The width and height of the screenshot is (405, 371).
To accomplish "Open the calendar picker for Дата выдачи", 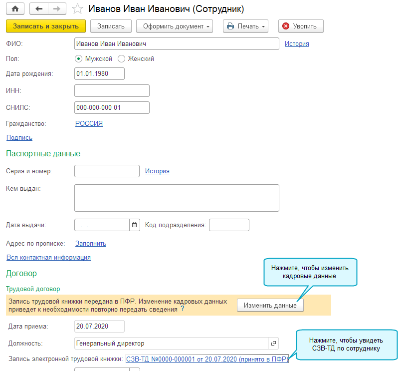I will click(x=134, y=225).
